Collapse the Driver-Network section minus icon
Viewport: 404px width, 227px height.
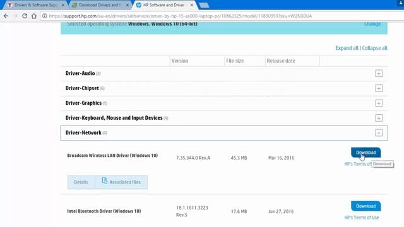[x=379, y=133]
